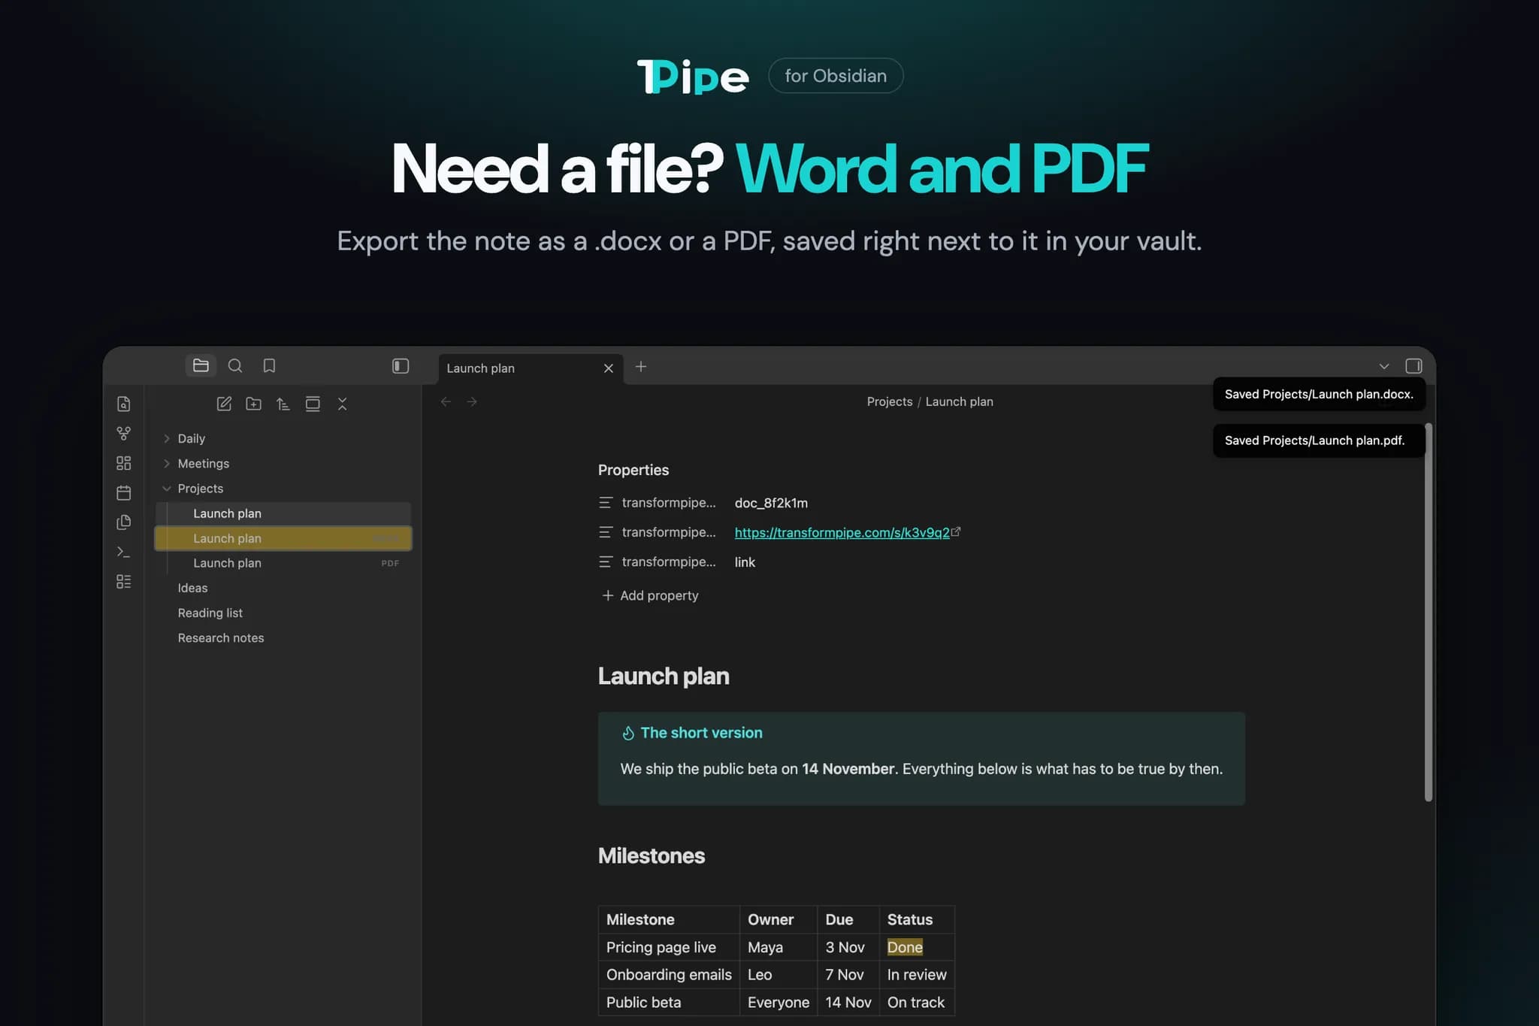This screenshot has width=1539, height=1026.
Task: Close the Launch plan tab
Action: 609,368
